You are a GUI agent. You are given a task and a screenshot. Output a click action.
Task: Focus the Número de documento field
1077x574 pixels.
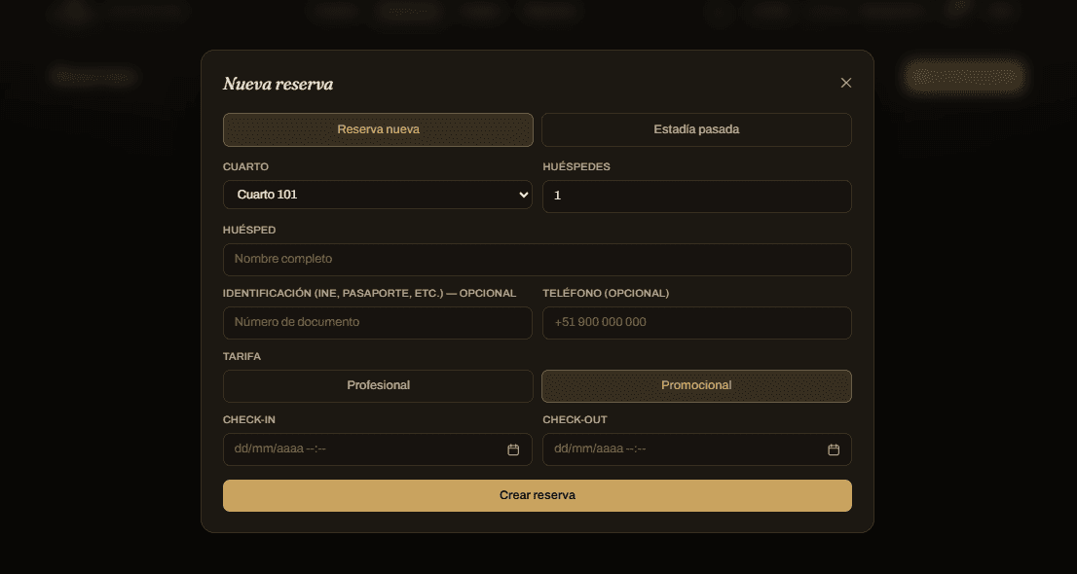click(x=378, y=323)
